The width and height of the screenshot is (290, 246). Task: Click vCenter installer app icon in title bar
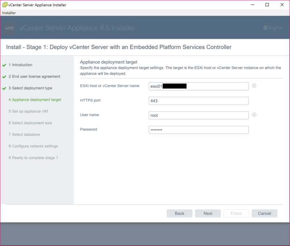(5, 5)
